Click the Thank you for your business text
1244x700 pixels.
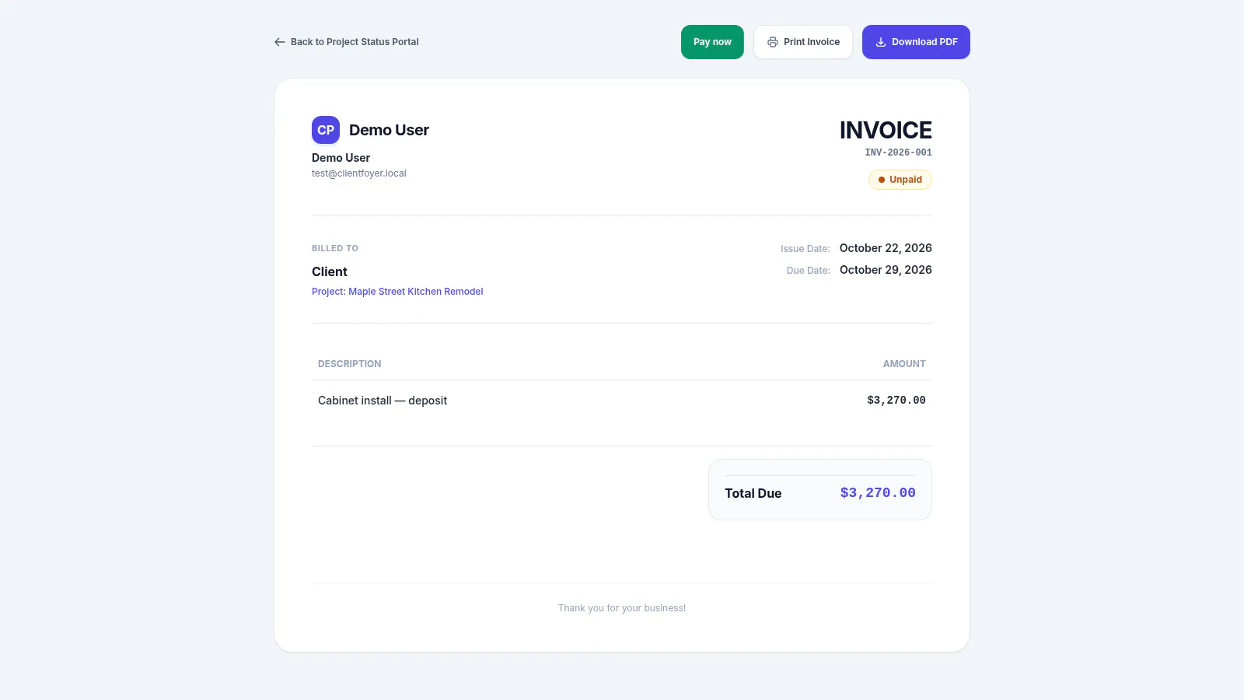622,608
